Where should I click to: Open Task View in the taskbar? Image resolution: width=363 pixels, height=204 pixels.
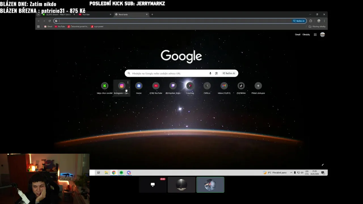tap(99, 173)
